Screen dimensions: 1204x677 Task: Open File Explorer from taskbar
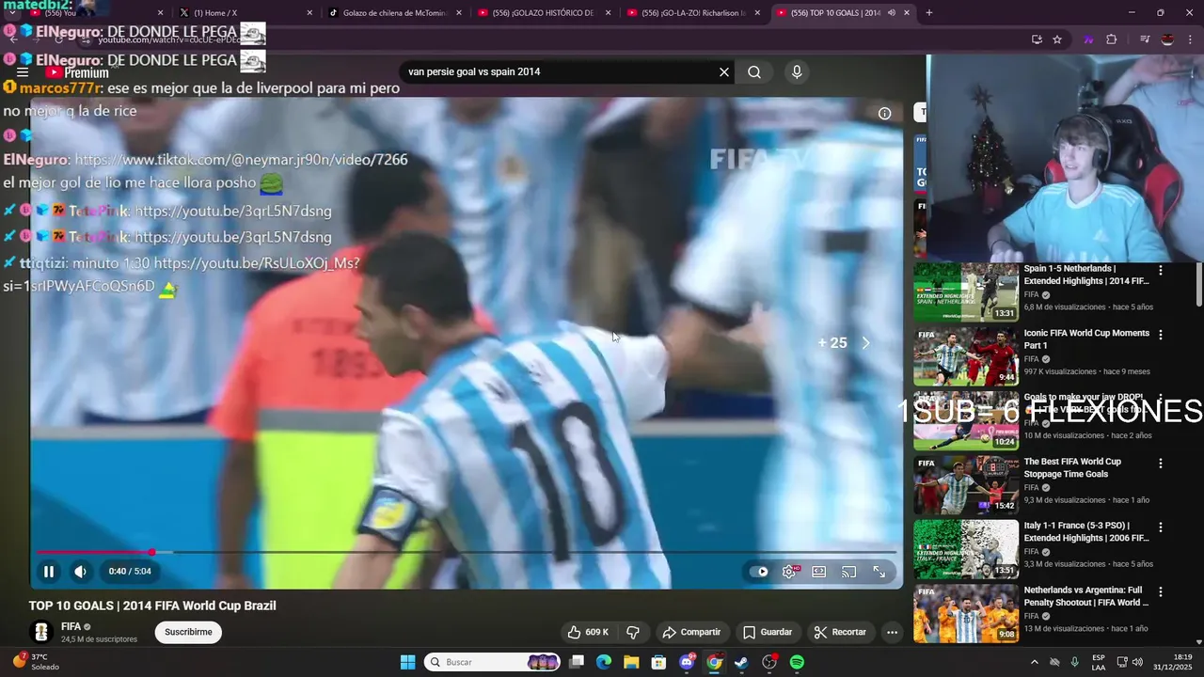click(x=631, y=662)
